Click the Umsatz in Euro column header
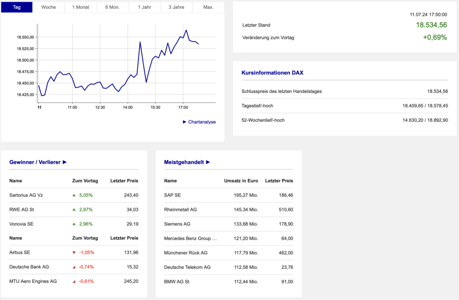The image size is (459, 300). coord(241,181)
